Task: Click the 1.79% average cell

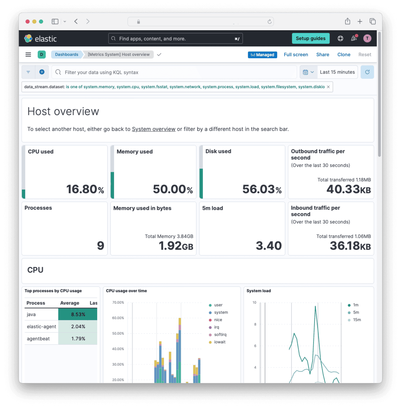Action: 78,339
